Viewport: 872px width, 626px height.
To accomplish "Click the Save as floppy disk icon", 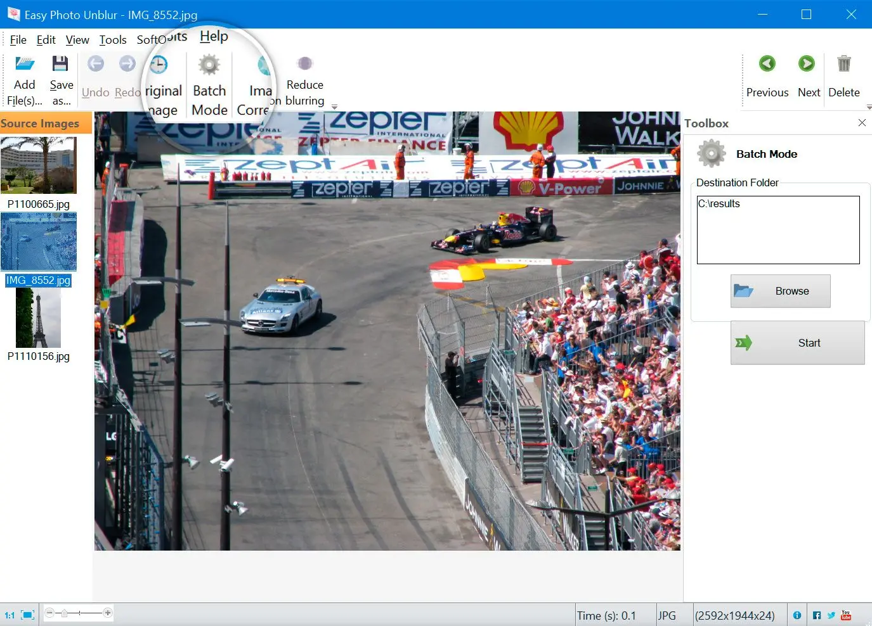I will [x=60, y=64].
